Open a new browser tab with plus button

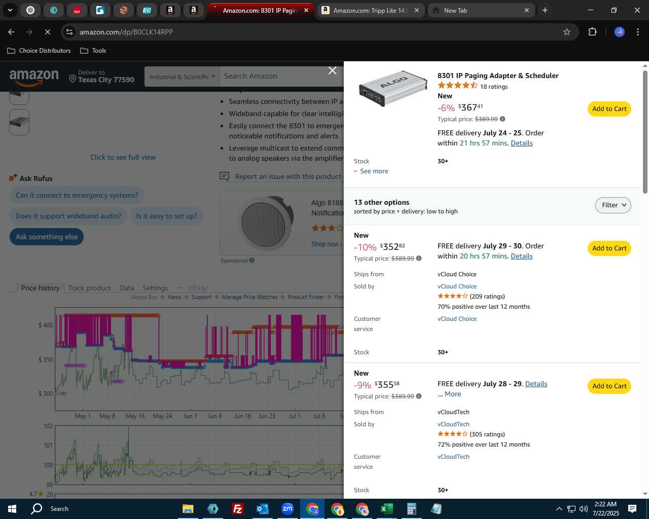pyautogui.click(x=545, y=10)
